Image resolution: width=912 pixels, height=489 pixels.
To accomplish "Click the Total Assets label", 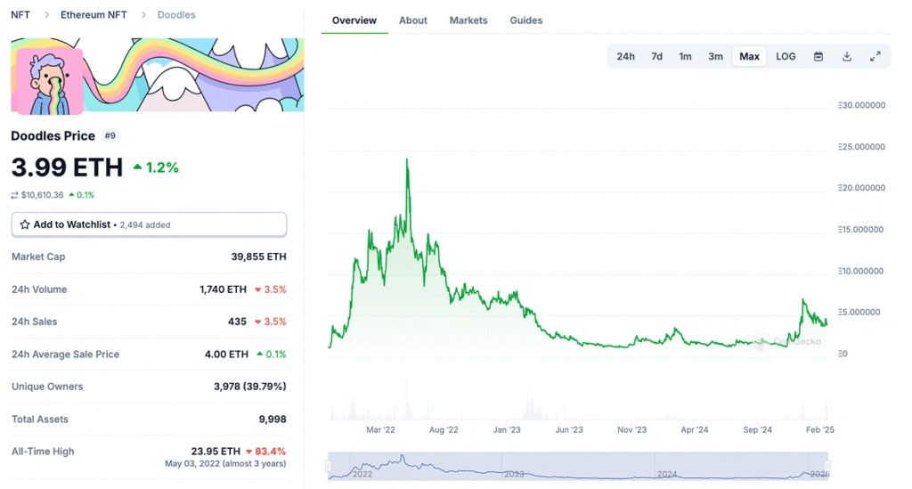I will 39,420.
